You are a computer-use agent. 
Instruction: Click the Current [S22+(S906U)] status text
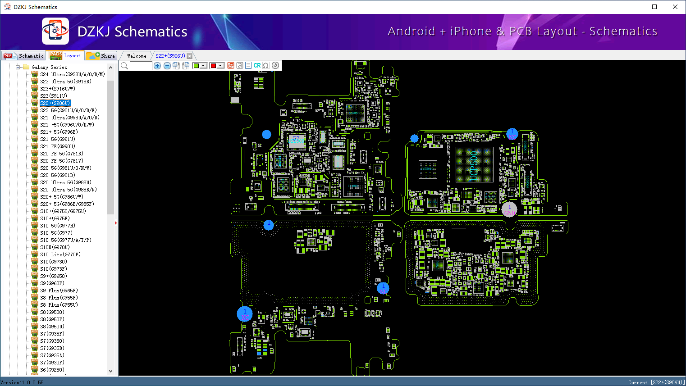click(x=657, y=382)
